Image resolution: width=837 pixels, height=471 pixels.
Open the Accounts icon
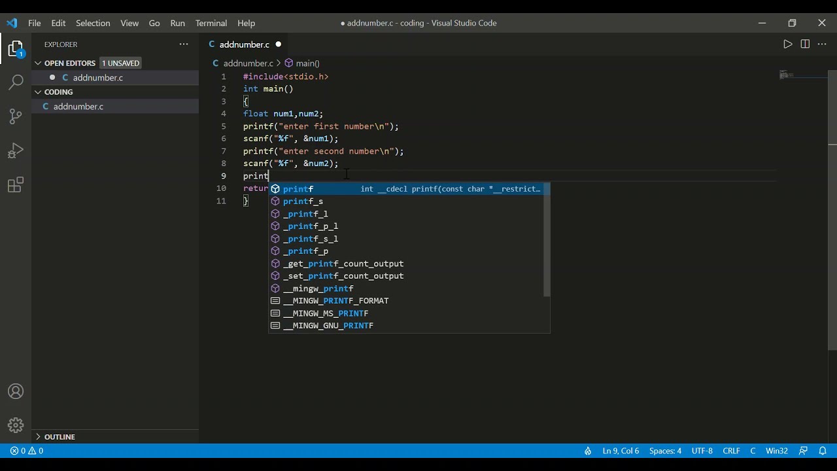(x=16, y=392)
